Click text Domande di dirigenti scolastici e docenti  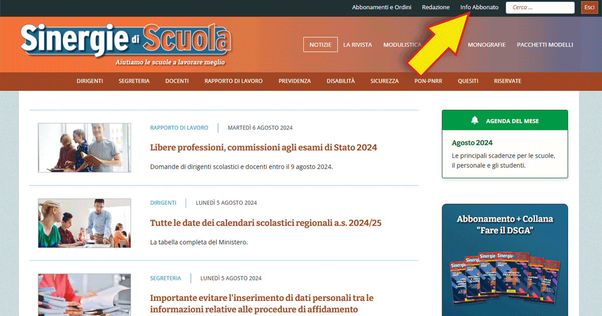pyautogui.click(x=241, y=167)
